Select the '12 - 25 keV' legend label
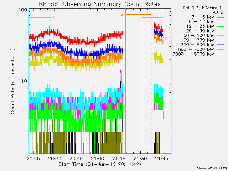Image resolution: width=228 pixels, height=171 pixels. tap(200, 26)
